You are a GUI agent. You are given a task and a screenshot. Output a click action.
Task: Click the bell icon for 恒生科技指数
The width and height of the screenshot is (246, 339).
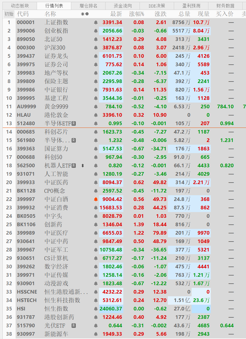(x=96, y=300)
